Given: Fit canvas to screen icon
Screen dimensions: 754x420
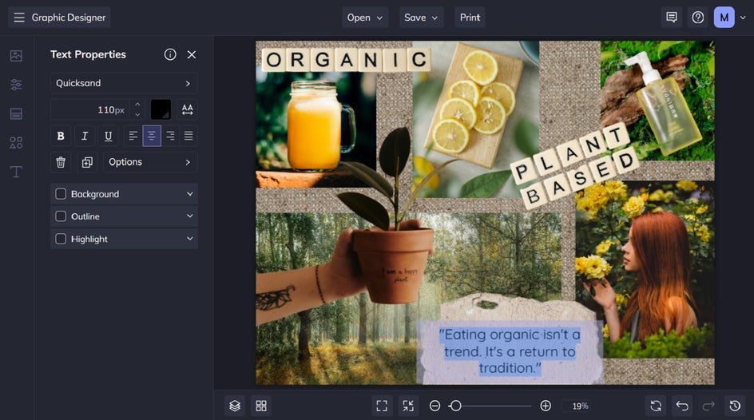Looking at the screenshot, I should point(382,406).
